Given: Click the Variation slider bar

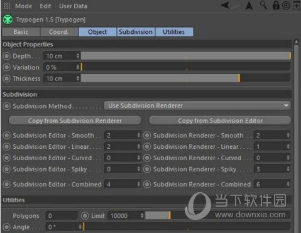Looking at the screenshot, I should point(186,67).
